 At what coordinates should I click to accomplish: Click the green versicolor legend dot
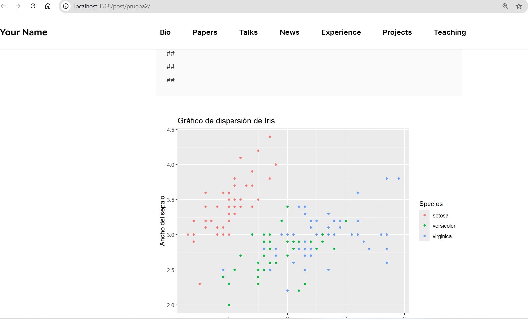point(425,226)
